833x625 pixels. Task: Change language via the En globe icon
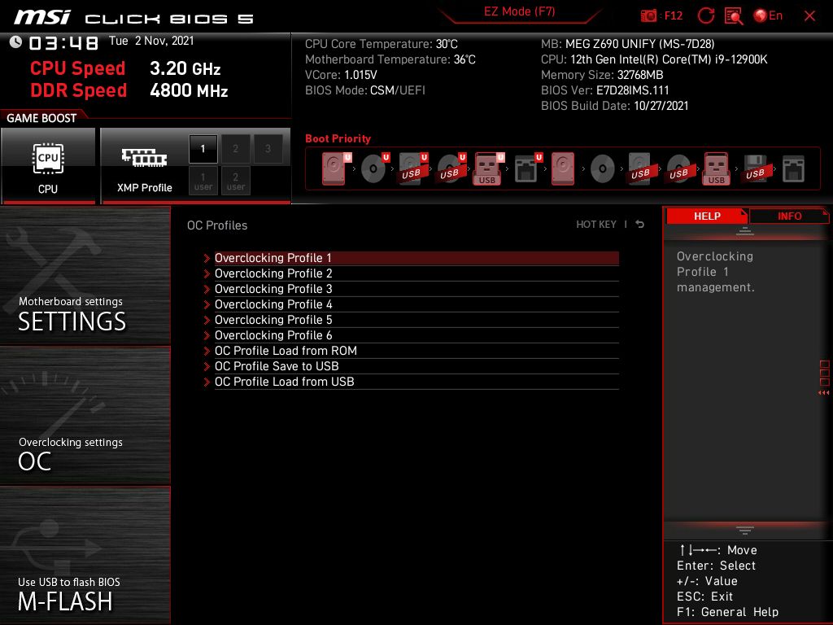[x=768, y=16]
